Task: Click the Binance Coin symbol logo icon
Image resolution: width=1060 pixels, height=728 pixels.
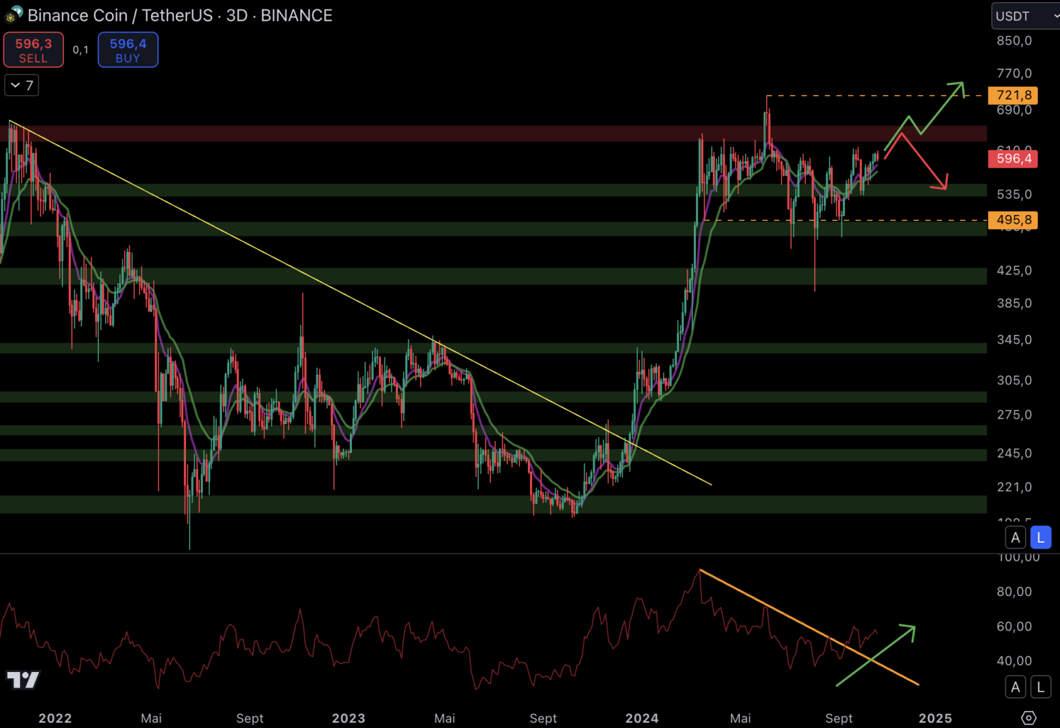Action: click(13, 15)
